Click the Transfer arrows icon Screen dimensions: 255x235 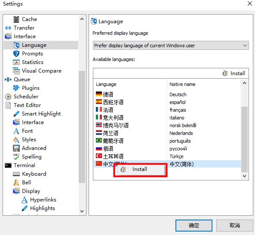pos(8,28)
